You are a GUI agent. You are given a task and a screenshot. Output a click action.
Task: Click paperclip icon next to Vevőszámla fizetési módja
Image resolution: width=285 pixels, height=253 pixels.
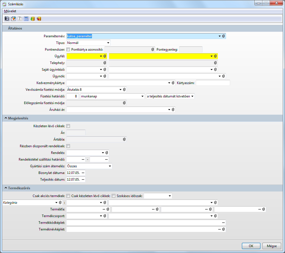pyautogui.click(x=124, y=90)
